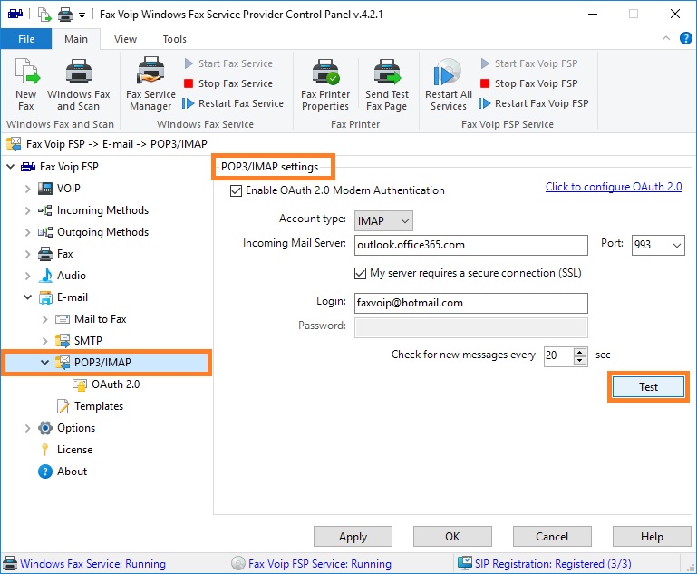Screen dimensions: 697x574
Task: Click the OK button
Action: tap(452, 537)
